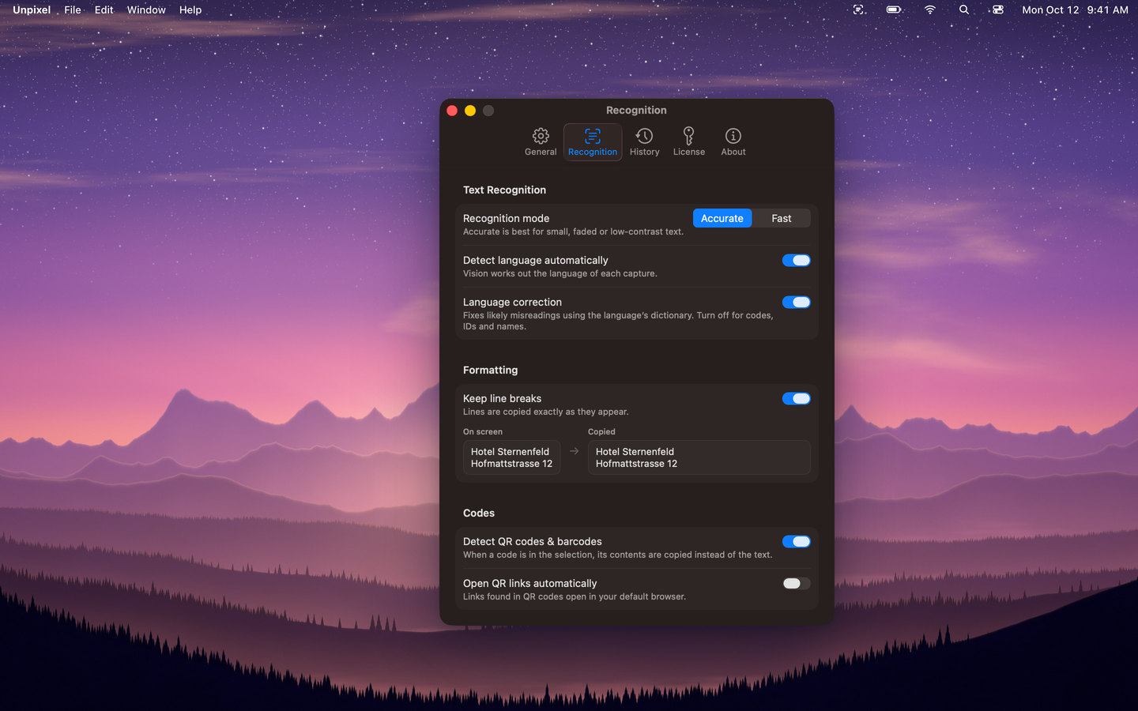Open the License tab with the key icon
Screen dimensions: 1138x711
click(x=689, y=142)
